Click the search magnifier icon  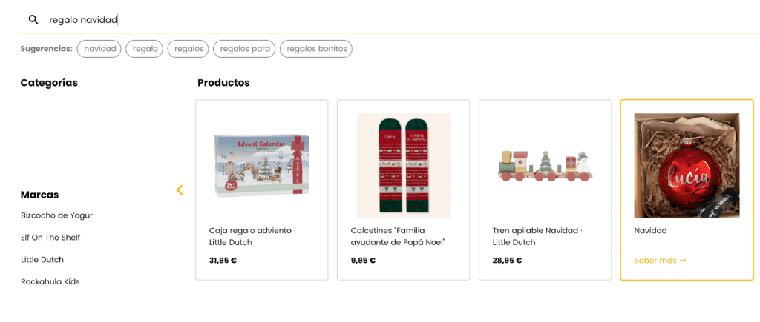[33, 20]
